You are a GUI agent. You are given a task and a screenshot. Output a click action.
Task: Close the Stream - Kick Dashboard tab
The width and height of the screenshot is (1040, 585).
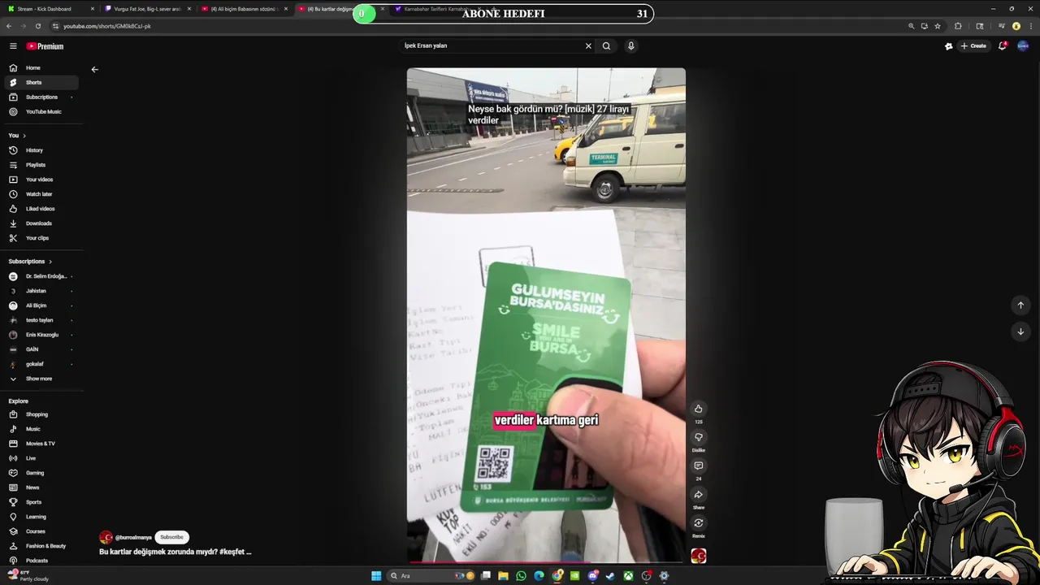tap(93, 9)
